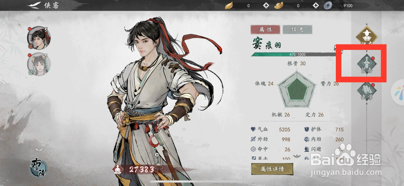Screen dimensions: 404x186
Task: Open the 布阵 formation icon
Action: tap(39, 167)
